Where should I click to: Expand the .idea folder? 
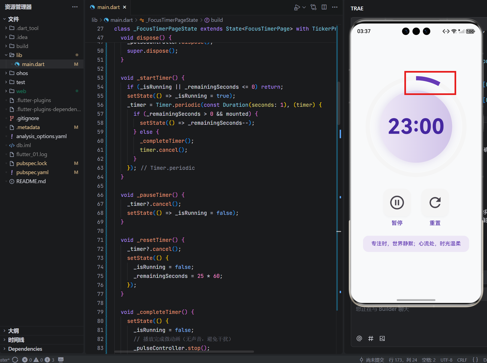coord(22,37)
